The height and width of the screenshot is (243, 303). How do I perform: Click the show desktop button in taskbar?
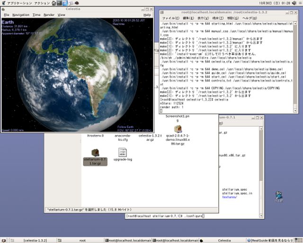tap(4, 241)
